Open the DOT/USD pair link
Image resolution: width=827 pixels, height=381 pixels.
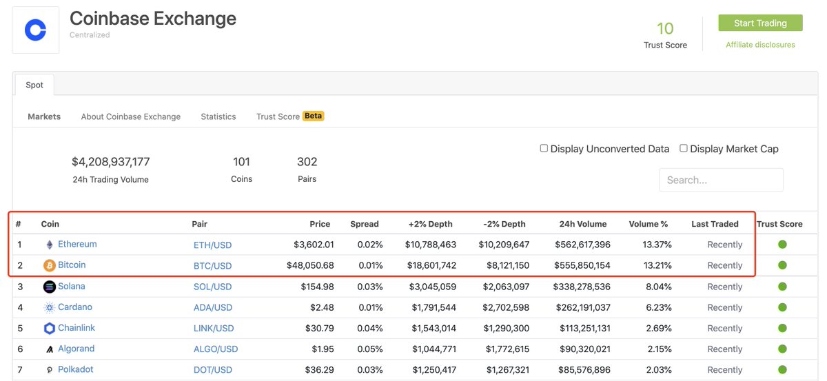click(x=213, y=370)
